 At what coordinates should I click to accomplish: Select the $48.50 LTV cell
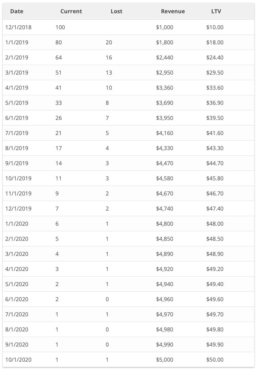[x=215, y=239]
